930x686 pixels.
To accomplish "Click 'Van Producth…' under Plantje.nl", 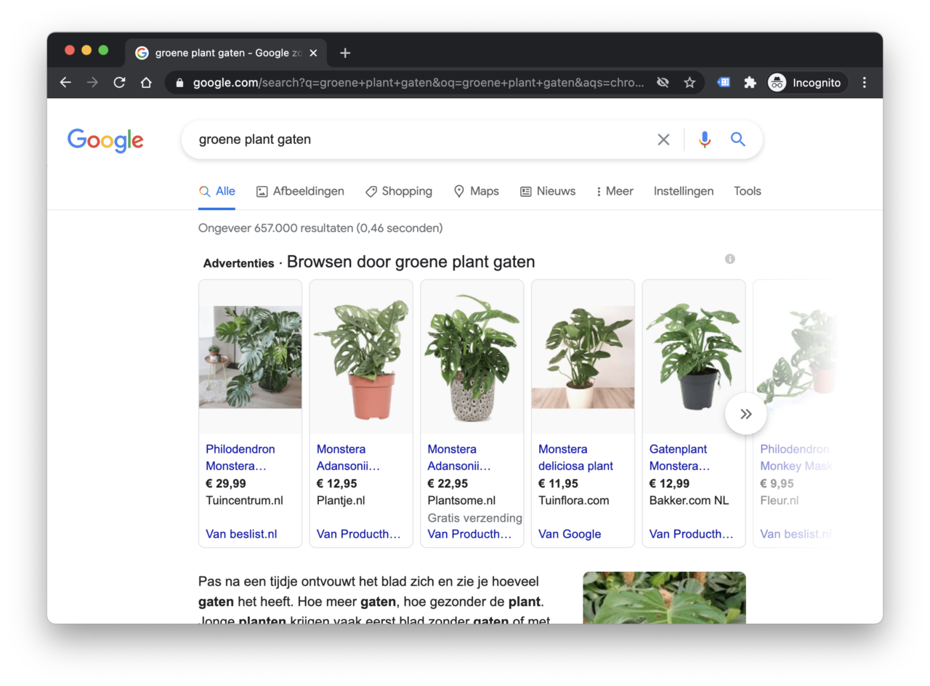I will pos(359,534).
